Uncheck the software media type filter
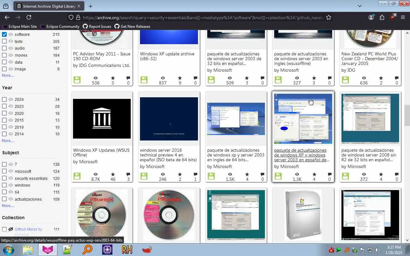Image resolution: width=410 pixels, height=256 pixels. coord(4,34)
